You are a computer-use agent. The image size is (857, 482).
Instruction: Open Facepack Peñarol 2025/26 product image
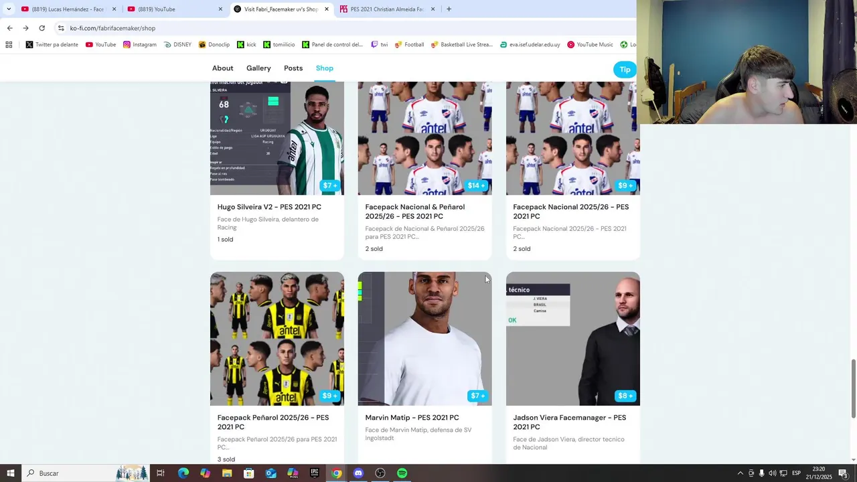[x=277, y=339]
